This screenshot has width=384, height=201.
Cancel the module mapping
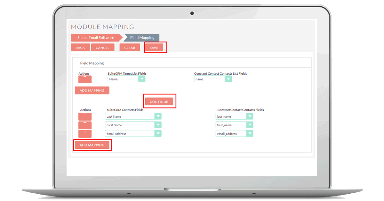click(x=103, y=48)
